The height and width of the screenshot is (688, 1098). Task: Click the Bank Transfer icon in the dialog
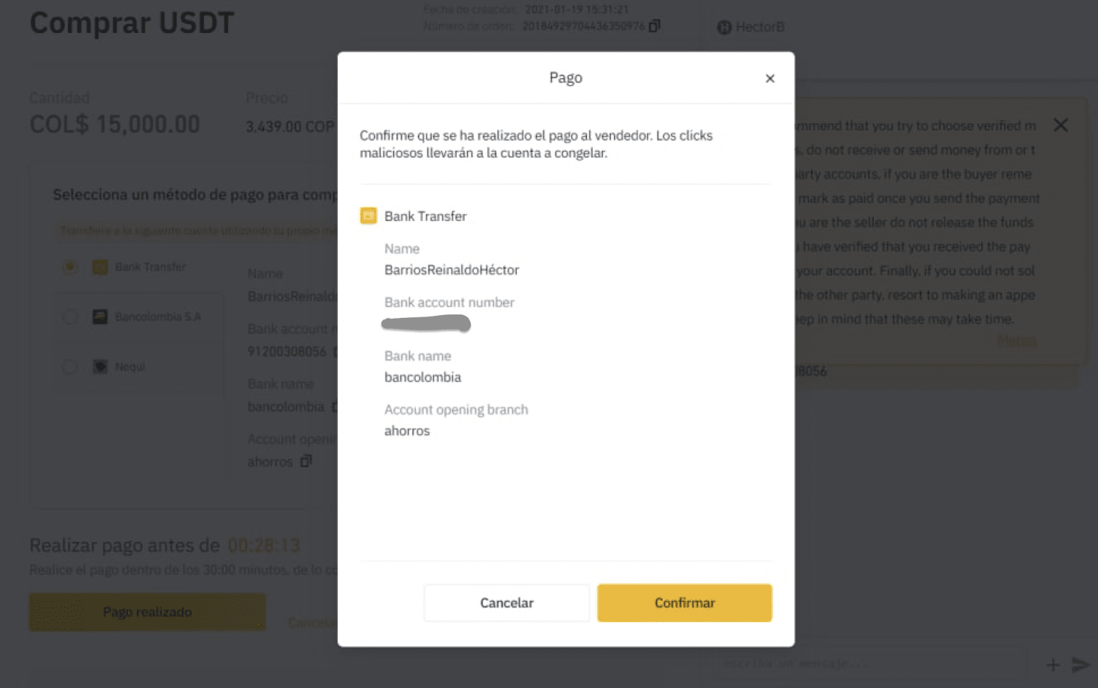point(369,216)
